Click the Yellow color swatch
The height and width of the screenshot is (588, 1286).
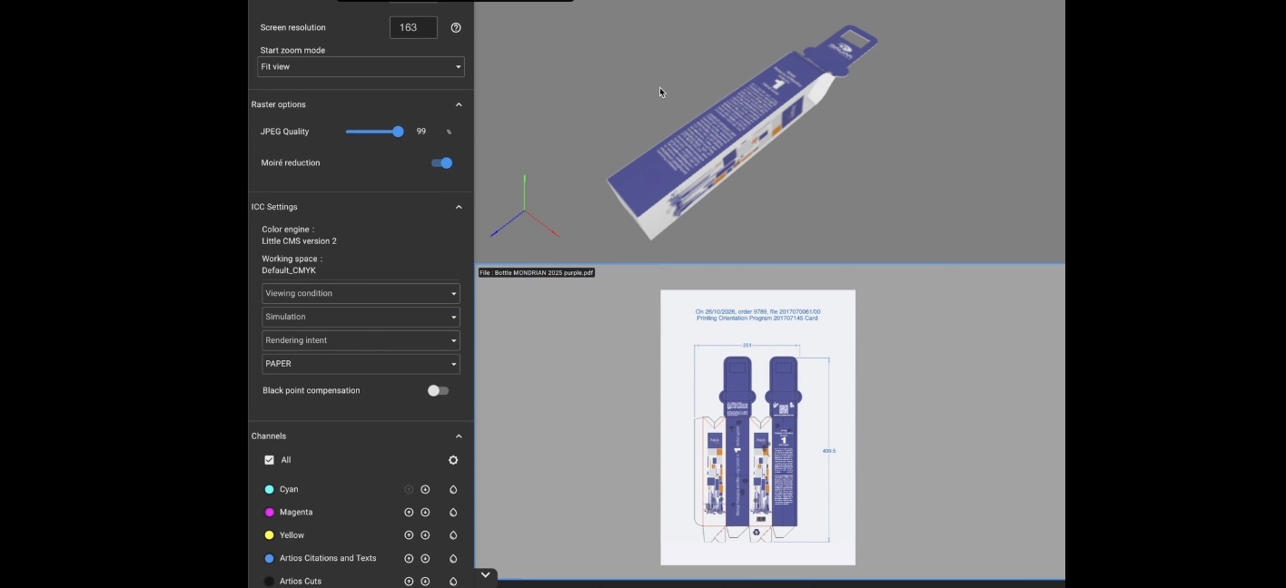pyautogui.click(x=269, y=535)
